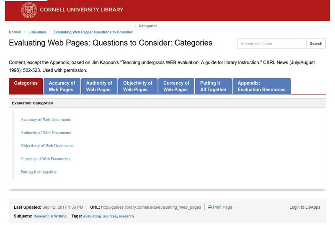The image size is (335, 225).
Task: Click the Evaluation Categories box heading
Action: coord(32,103)
